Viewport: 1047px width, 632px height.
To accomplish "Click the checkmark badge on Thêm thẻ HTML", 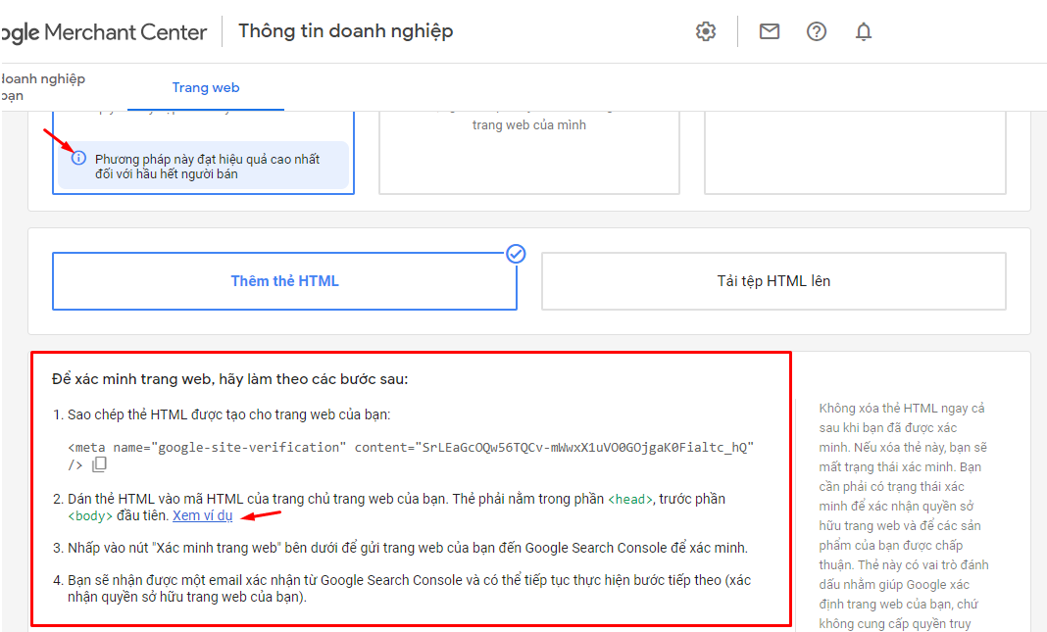I will [x=516, y=253].
